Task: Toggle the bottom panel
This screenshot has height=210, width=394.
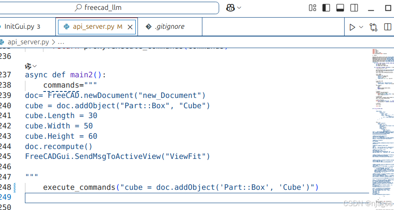Action: (x=340, y=8)
